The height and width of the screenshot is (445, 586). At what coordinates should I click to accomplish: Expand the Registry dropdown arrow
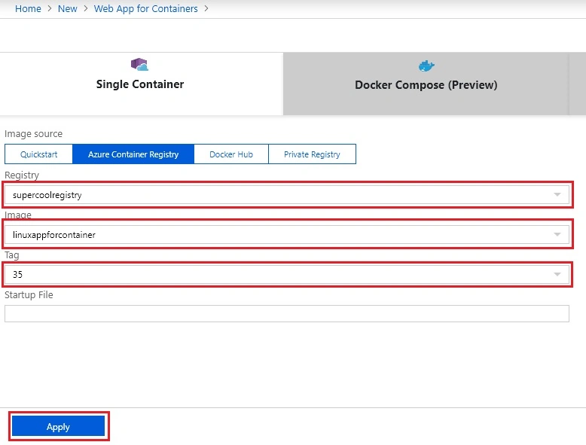[557, 195]
